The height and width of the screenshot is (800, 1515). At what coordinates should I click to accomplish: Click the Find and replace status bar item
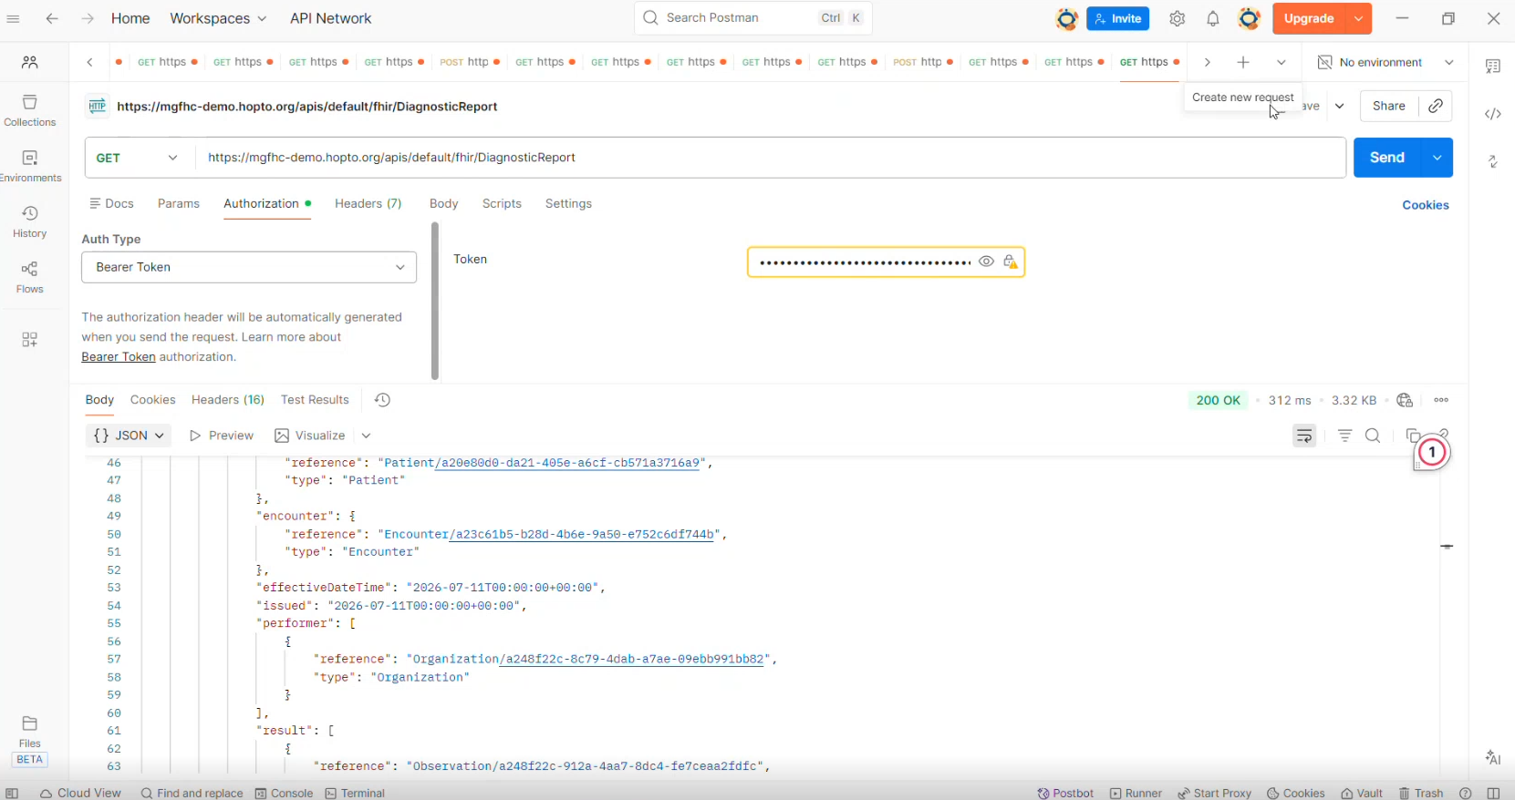[x=192, y=793]
